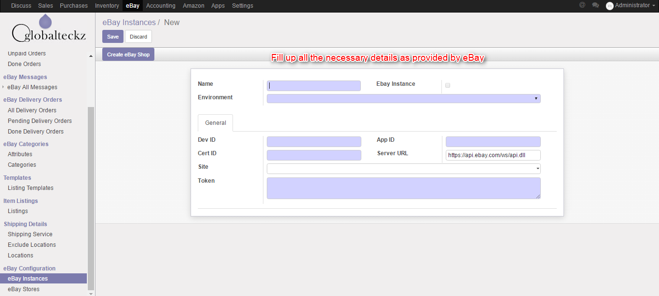
Task: Focus the Dev ID input field
Action: pos(314,142)
